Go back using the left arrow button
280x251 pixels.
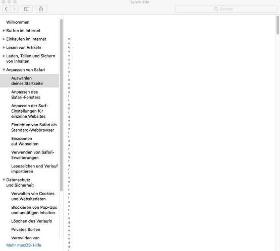6,9
